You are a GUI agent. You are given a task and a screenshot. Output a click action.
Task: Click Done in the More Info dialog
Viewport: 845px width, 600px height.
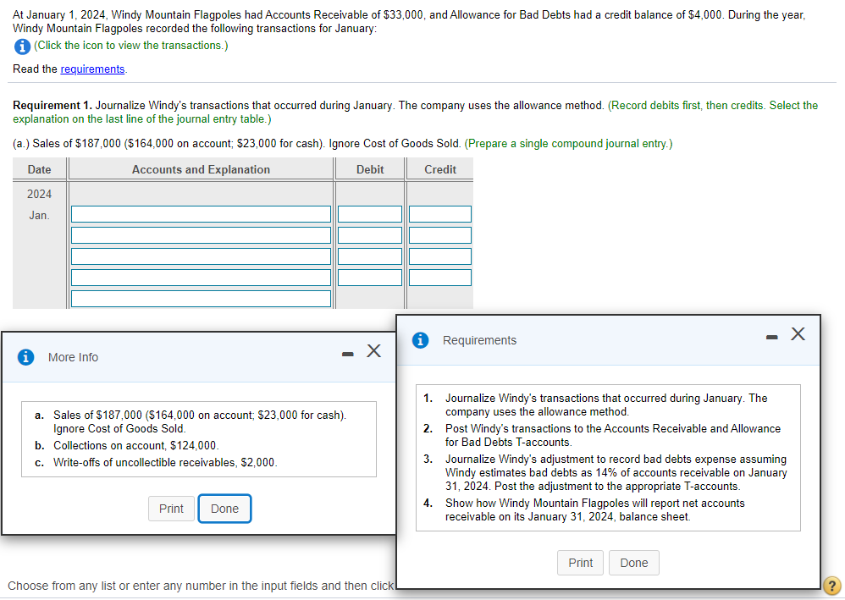pos(224,509)
